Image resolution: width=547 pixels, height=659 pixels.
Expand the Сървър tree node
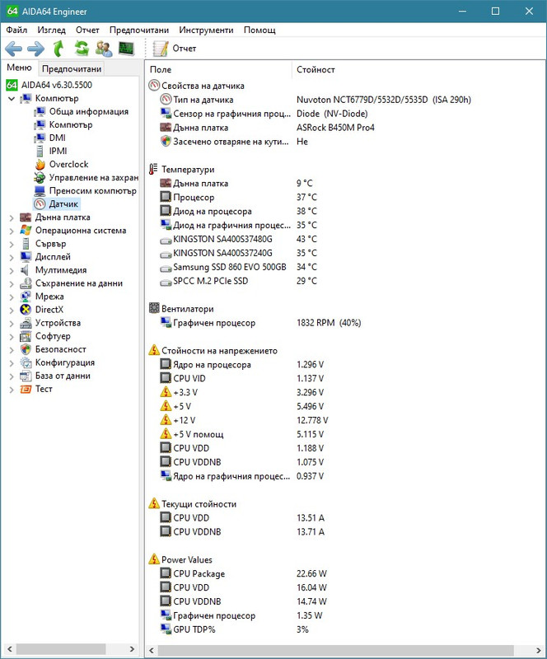pyautogui.click(x=12, y=244)
